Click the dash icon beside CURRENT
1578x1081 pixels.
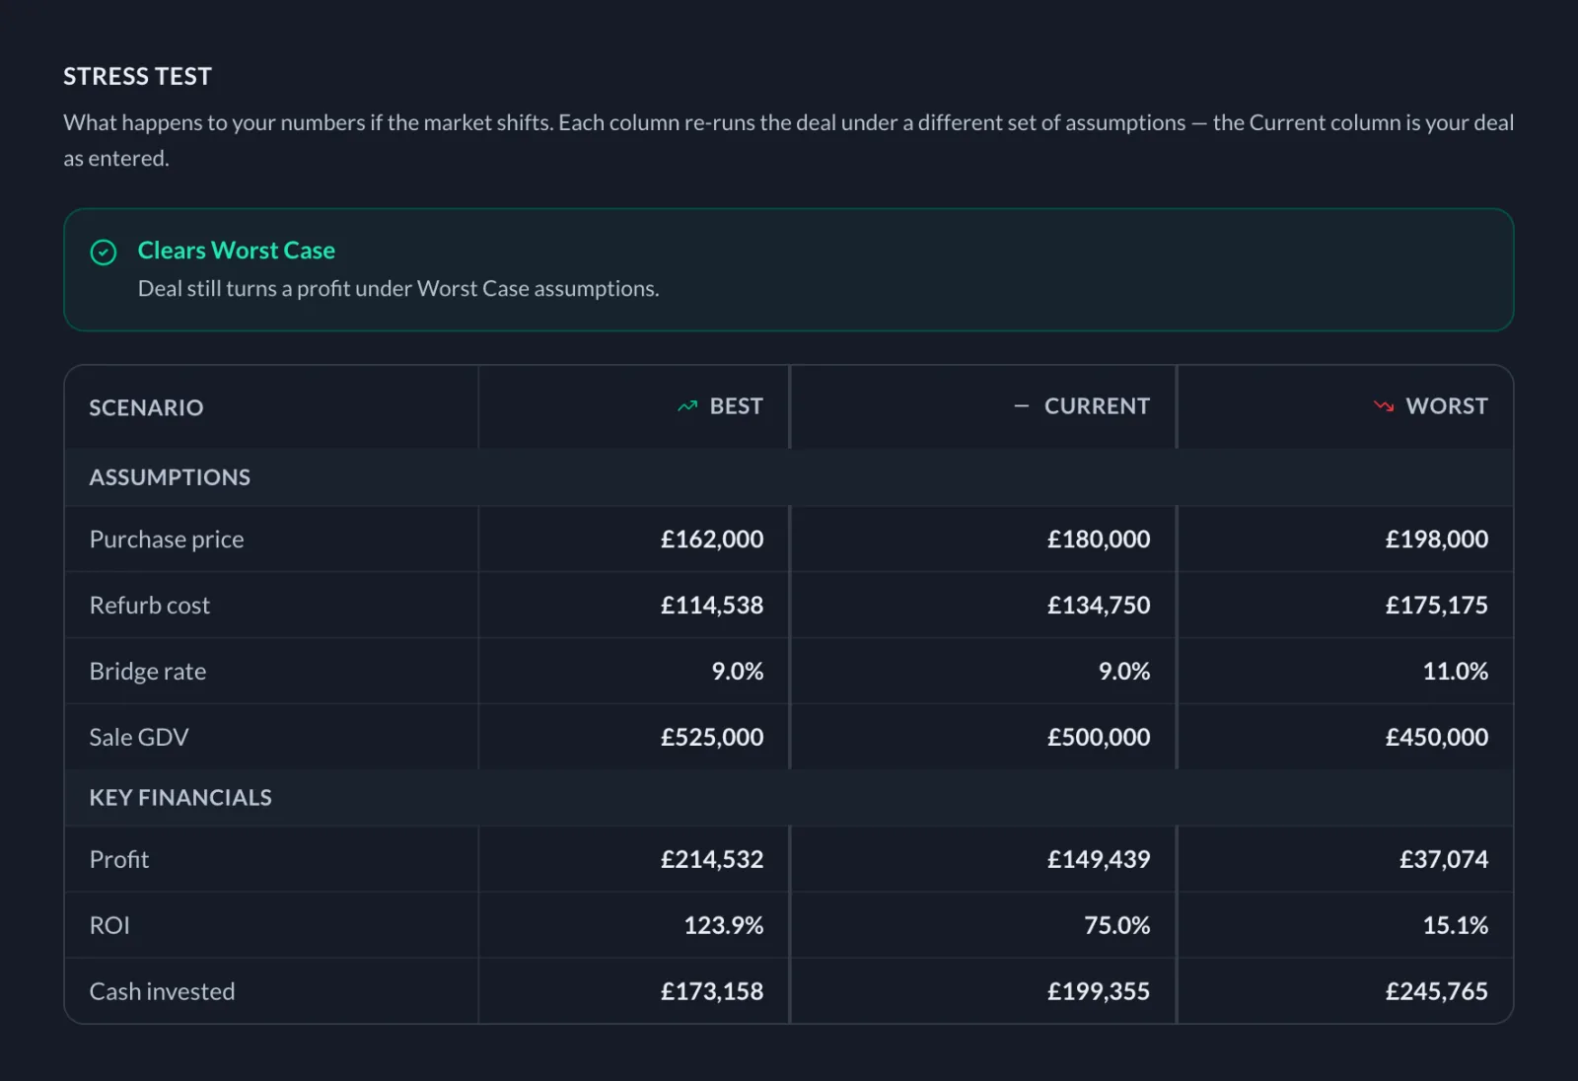tap(1022, 406)
